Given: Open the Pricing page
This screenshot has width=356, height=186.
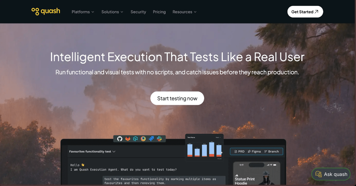Looking at the screenshot, I should 159,12.
